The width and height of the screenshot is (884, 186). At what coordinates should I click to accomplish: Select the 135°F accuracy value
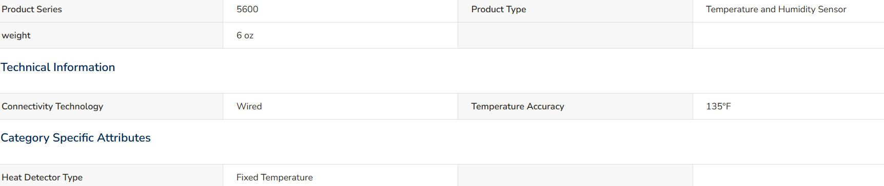[718, 106]
